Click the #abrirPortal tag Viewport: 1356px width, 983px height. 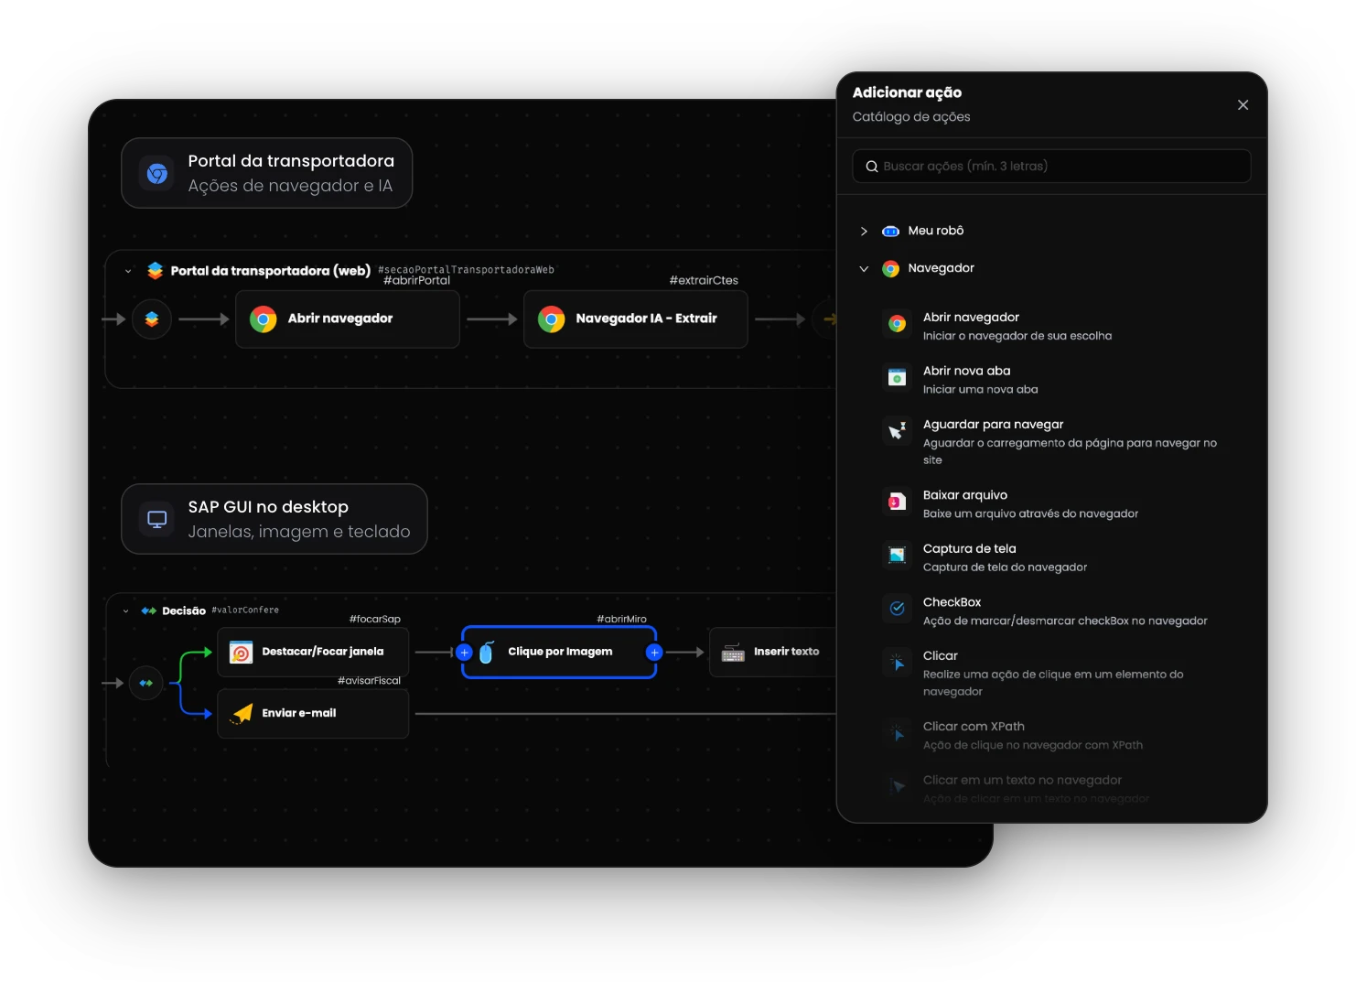pyautogui.click(x=416, y=280)
